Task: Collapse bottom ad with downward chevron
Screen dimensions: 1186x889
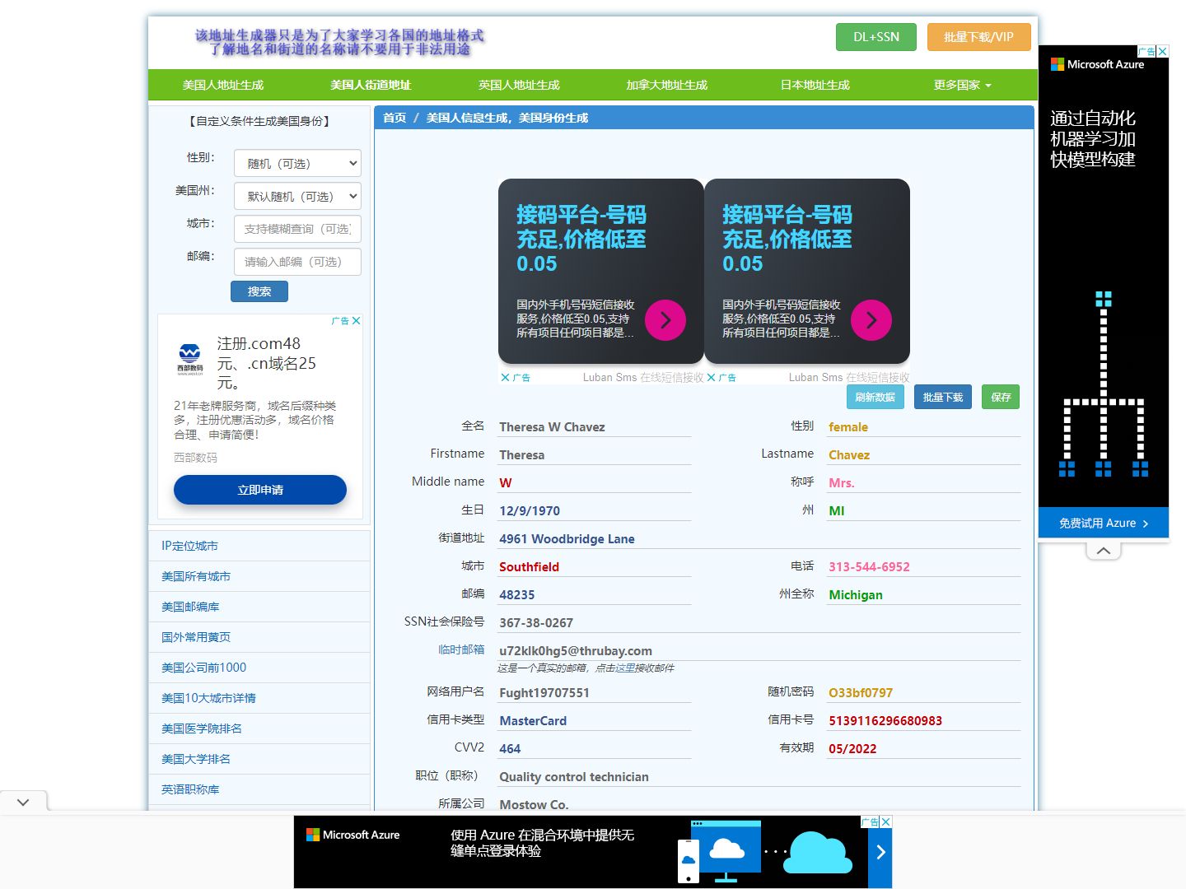Action: click(23, 802)
